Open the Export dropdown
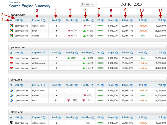Image resolution: width=167 pixels, height=125 pixels. [x=88, y=4]
